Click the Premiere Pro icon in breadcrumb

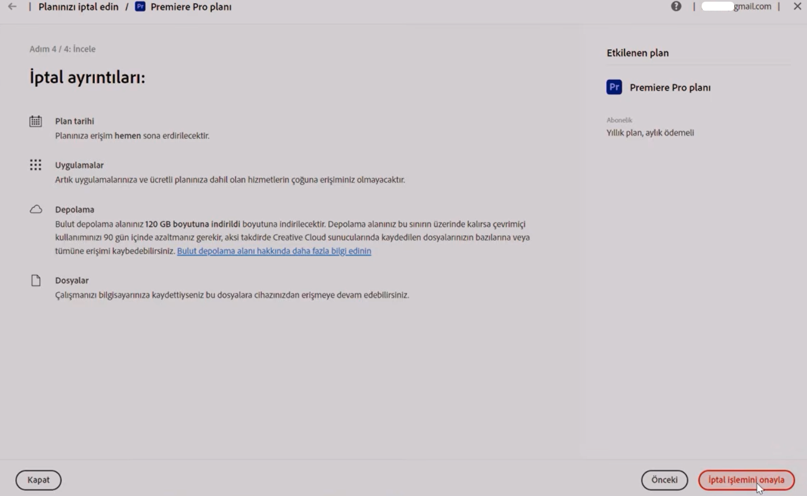[140, 7]
